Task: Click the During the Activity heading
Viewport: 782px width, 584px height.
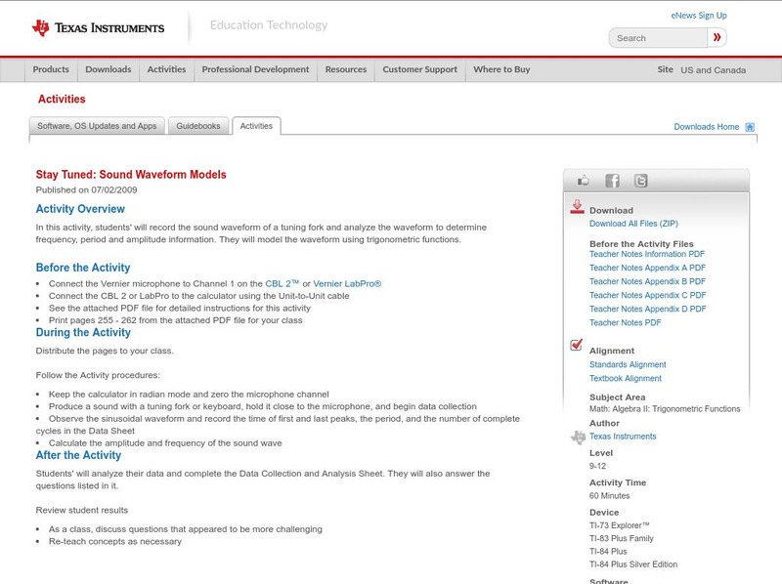Action: click(x=83, y=332)
